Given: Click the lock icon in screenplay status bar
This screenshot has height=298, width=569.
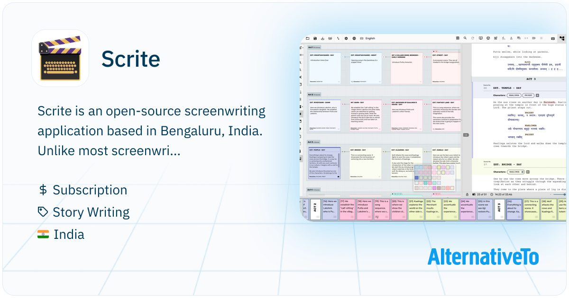Looking at the screenshot, I should coord(467,194).
